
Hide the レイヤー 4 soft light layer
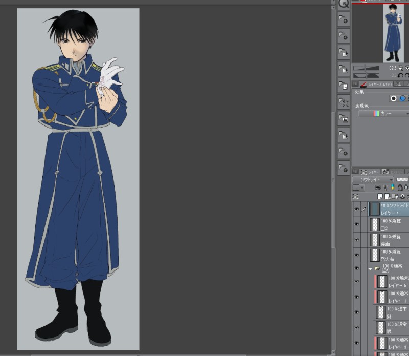click(x=356, y=209)
